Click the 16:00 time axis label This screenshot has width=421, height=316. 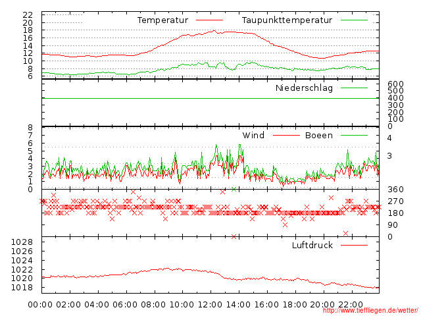[266, 305]
